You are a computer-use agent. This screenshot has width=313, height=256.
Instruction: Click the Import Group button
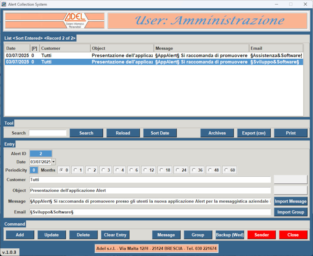[x=290, y=212]
